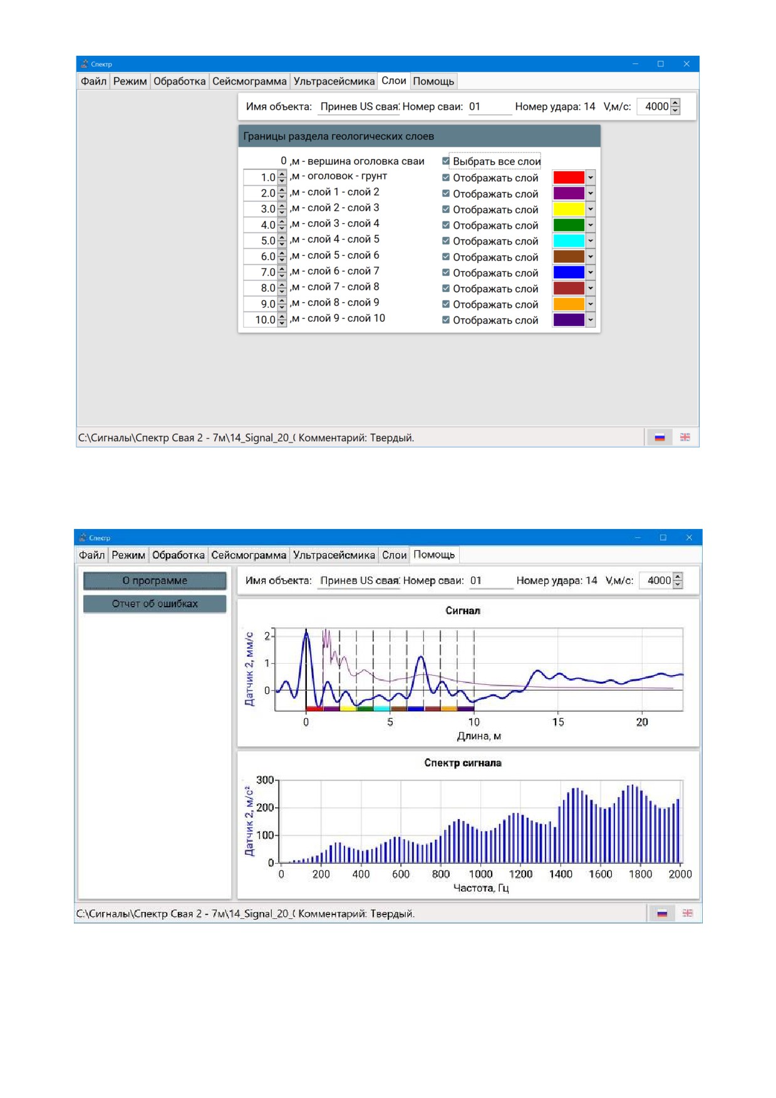Click Границы раздела геологических слоев header
This screenshot has height=1098, width=776.
419,137
